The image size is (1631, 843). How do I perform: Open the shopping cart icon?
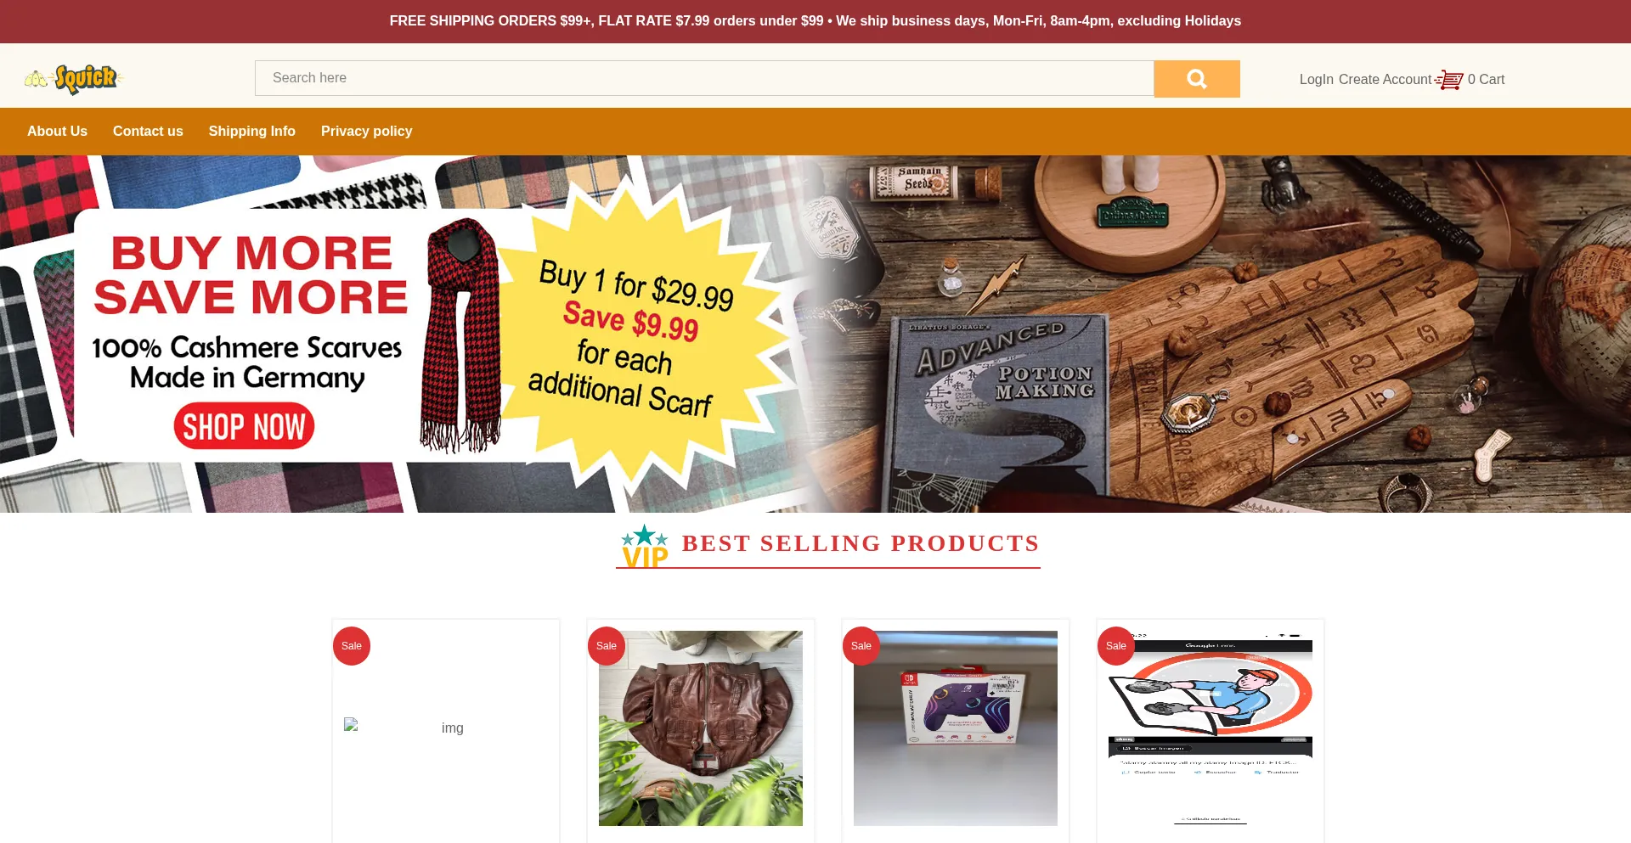(x=1449, y=80)
